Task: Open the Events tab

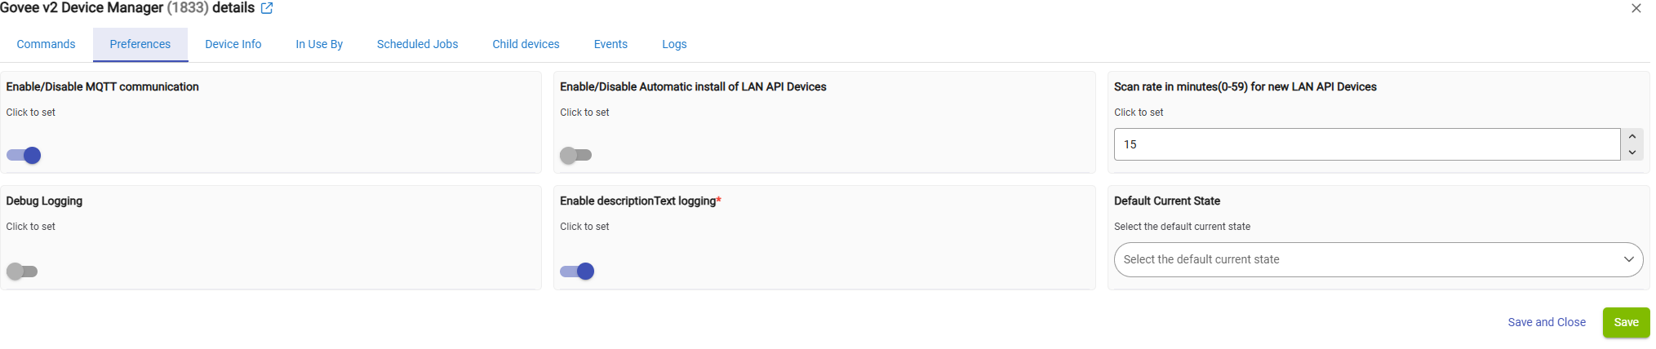Action: pos(610,44)
